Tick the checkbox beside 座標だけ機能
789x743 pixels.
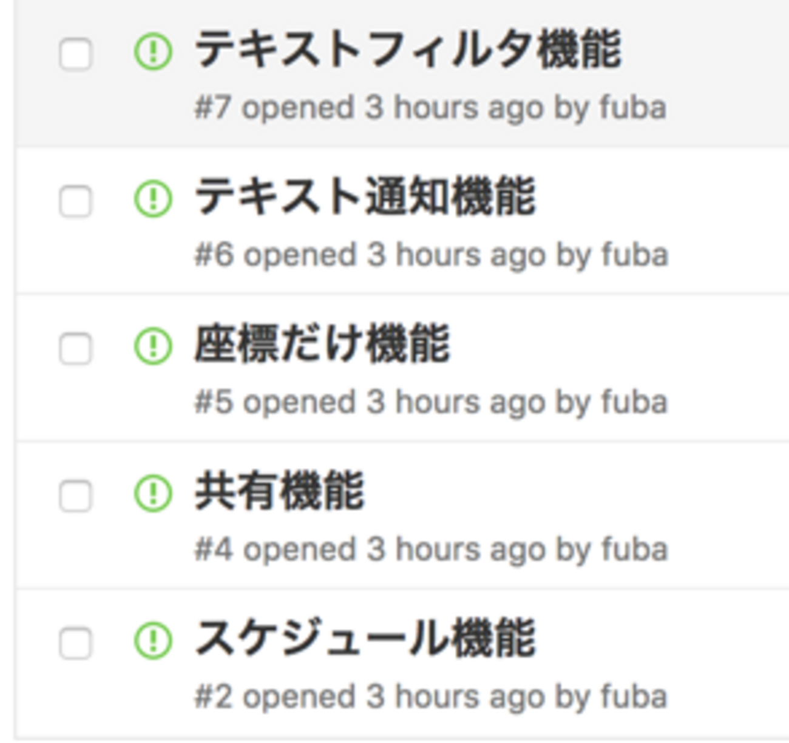[76, 349]
